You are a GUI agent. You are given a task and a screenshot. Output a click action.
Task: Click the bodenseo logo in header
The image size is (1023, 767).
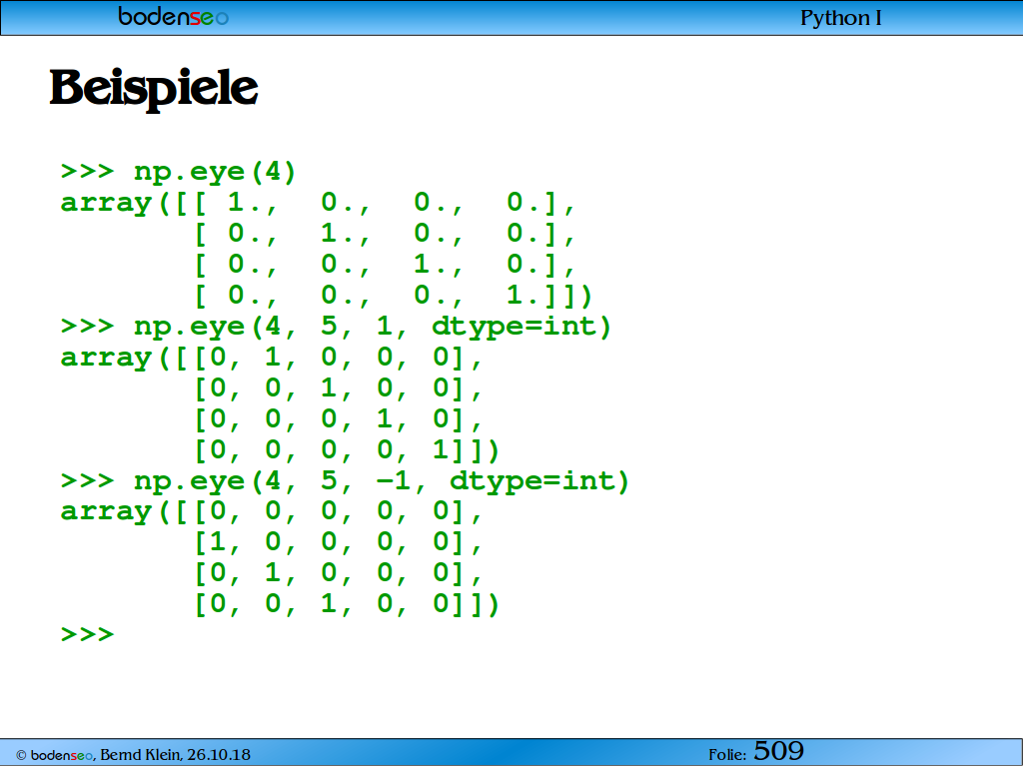click(x=174, y=16)
